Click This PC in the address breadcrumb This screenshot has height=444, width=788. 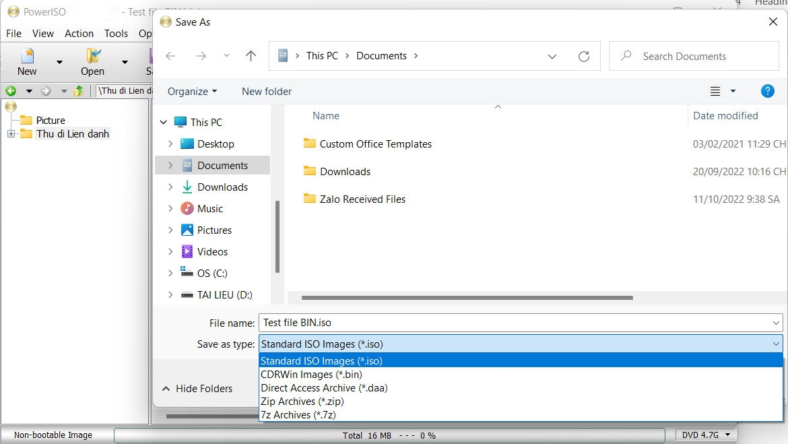point(322,56)
